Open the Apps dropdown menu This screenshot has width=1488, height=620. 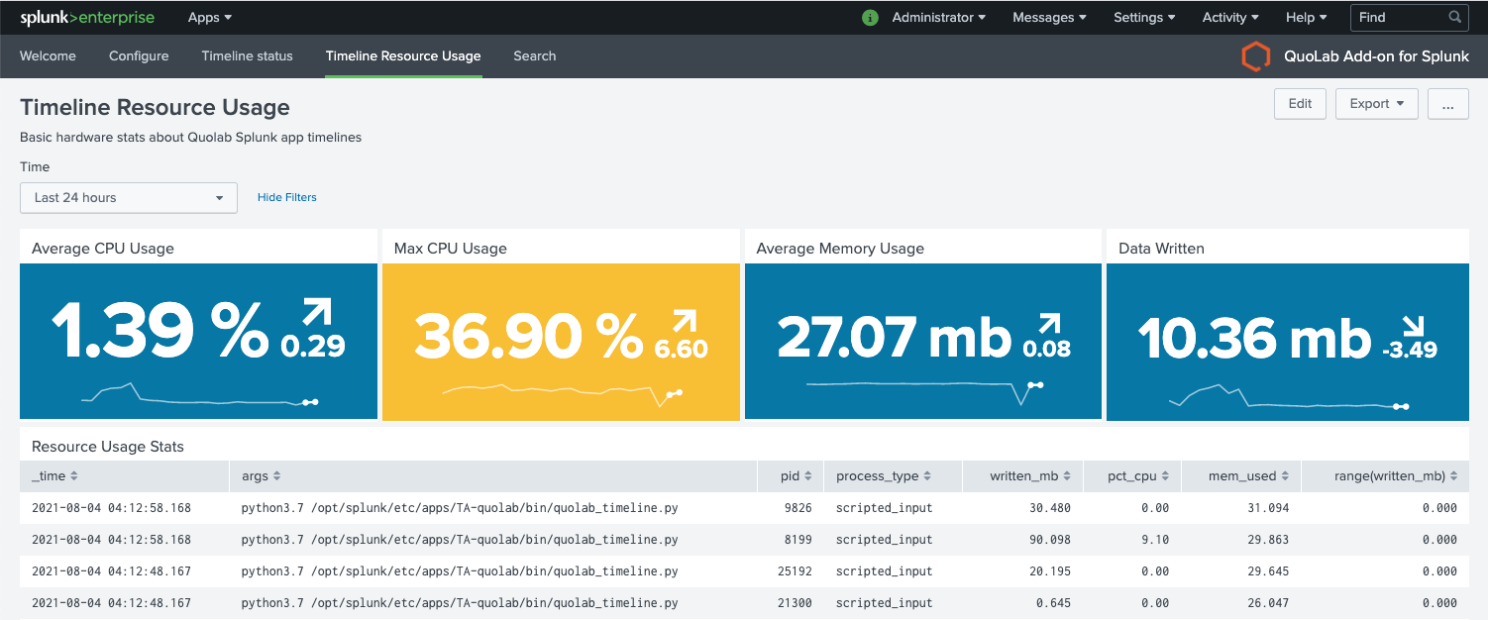coord(210,17)
